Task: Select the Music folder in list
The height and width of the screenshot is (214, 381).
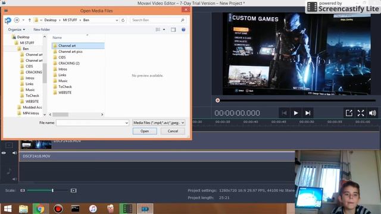Action: 63,81
